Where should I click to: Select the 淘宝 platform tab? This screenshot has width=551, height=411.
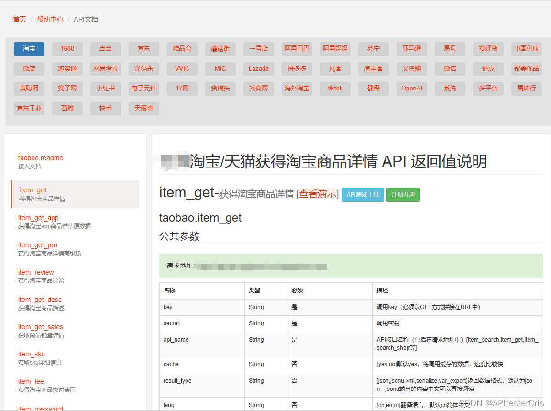29,49
